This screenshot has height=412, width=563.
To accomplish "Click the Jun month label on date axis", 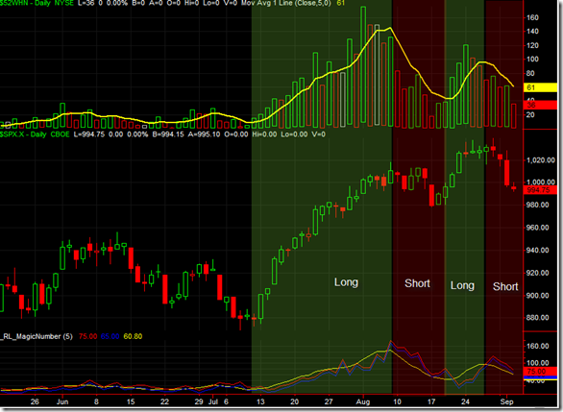I will [62, 401].
